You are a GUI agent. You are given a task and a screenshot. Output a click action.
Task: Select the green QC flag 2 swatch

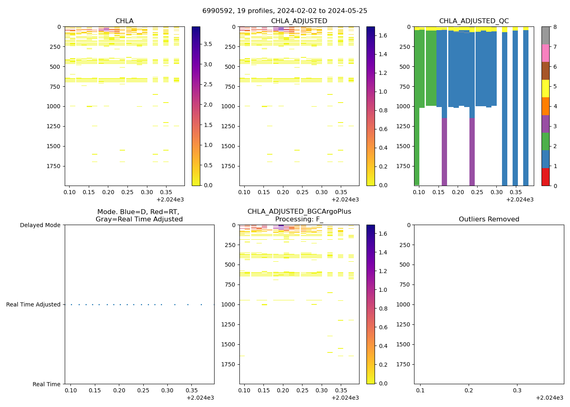(x=546, y=142)
